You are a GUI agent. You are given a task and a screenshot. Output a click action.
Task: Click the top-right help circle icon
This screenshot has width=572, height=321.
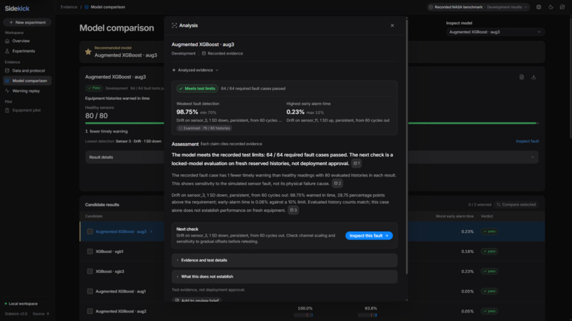point(562,7)
